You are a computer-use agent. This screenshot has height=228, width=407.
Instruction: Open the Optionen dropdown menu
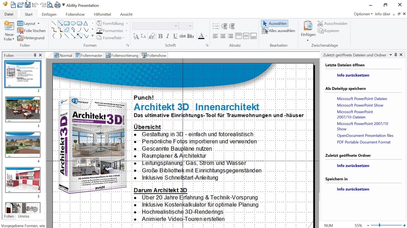point(363,14)
